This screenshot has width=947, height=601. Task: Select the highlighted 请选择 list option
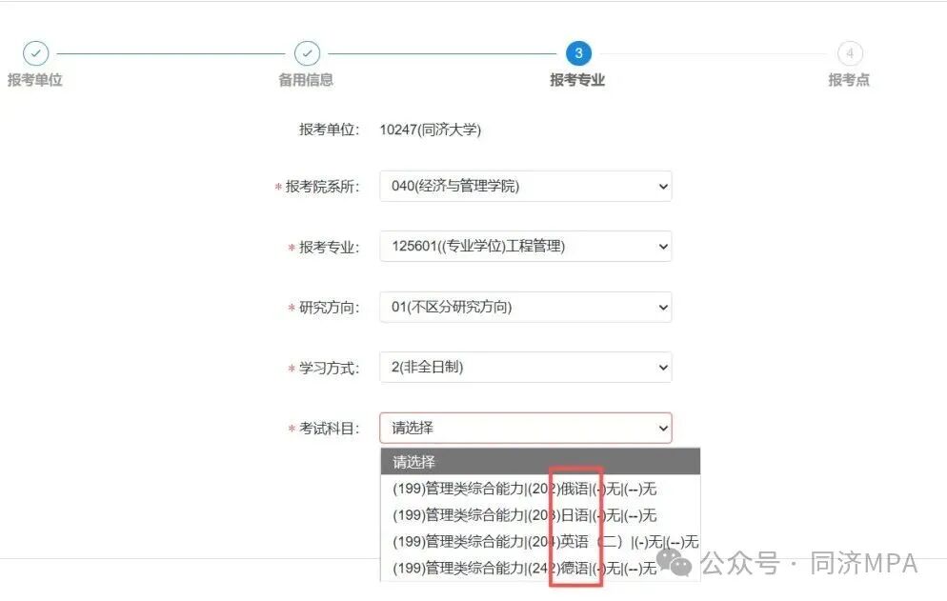pyautogui.click(x=540, y=462)
